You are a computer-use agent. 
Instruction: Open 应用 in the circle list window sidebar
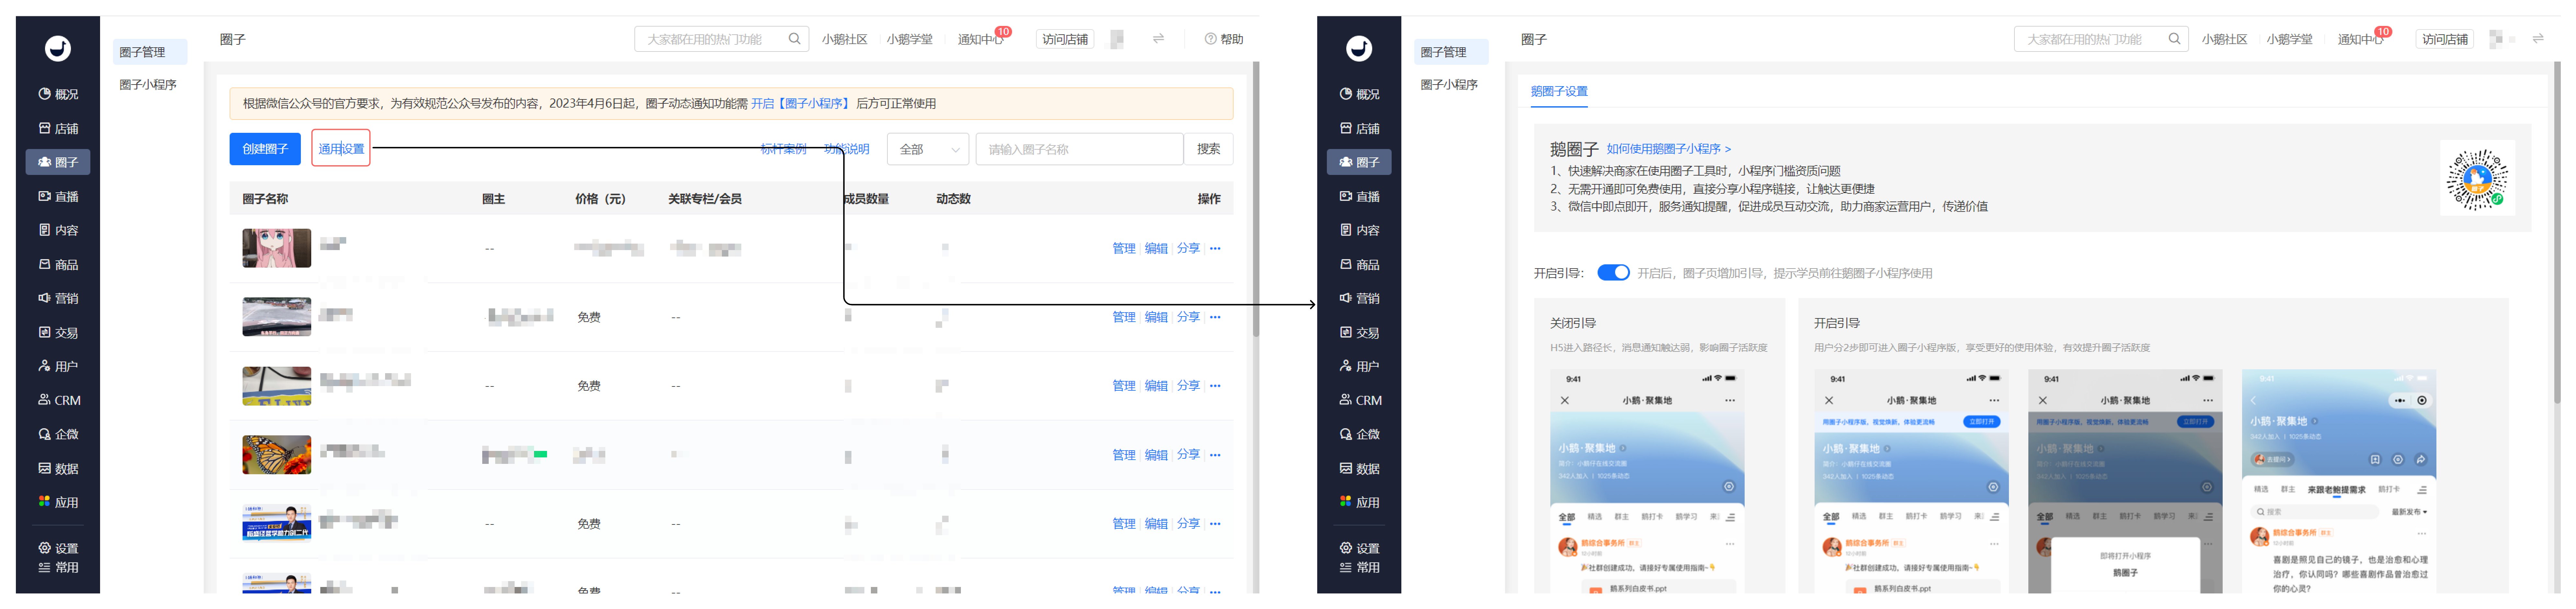point(58,502)
